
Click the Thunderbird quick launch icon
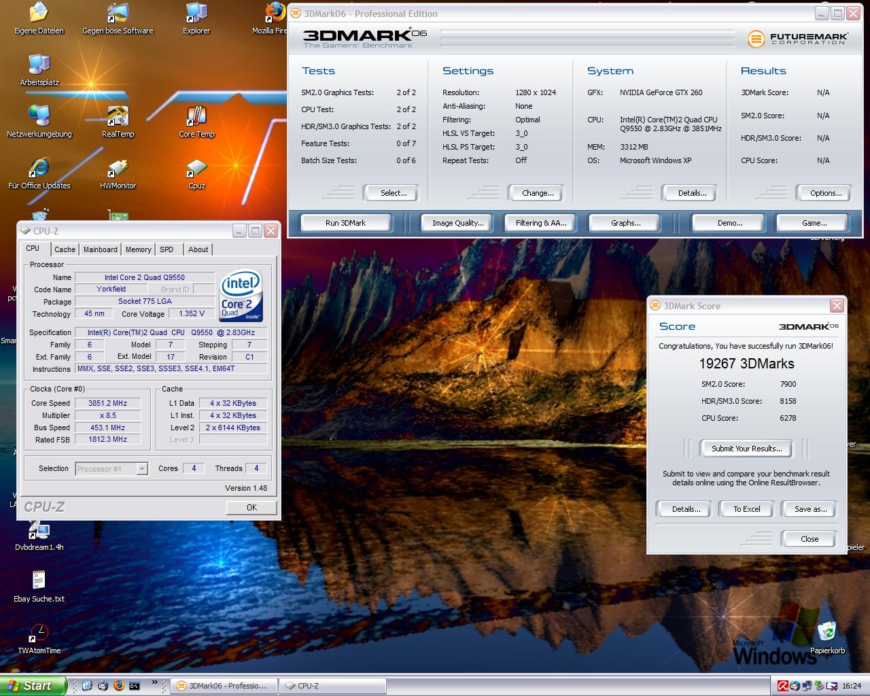pos(103,686)
